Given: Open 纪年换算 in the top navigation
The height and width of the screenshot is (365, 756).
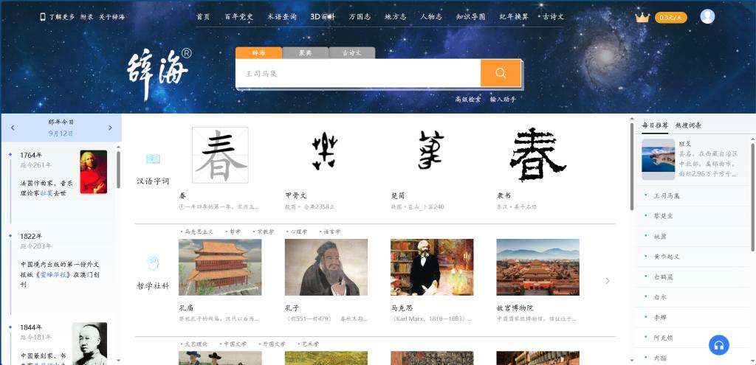Looking at the screenshot, I should tap(514, 16).
